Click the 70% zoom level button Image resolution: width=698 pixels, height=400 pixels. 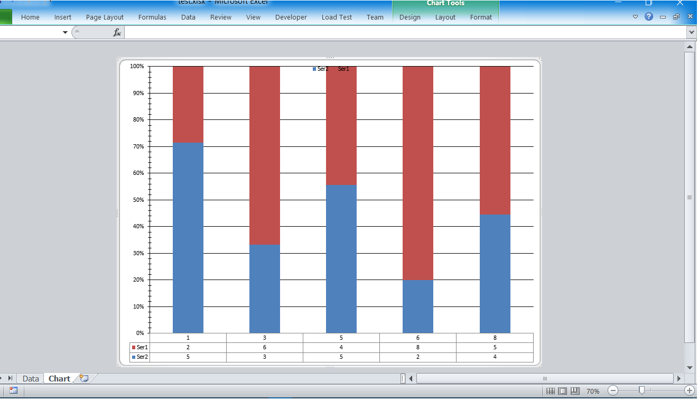593,391
